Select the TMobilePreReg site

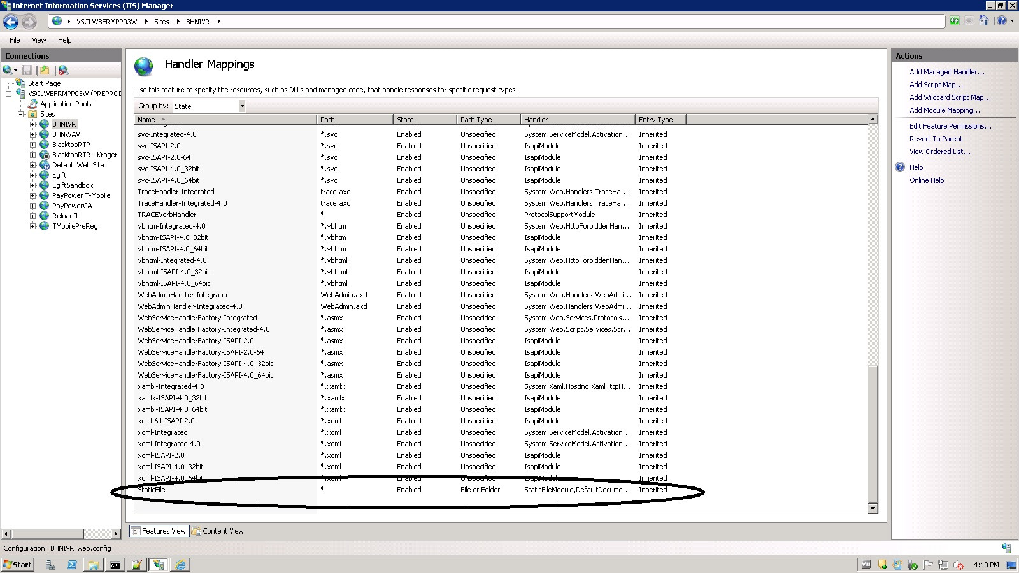pos(75,226)
